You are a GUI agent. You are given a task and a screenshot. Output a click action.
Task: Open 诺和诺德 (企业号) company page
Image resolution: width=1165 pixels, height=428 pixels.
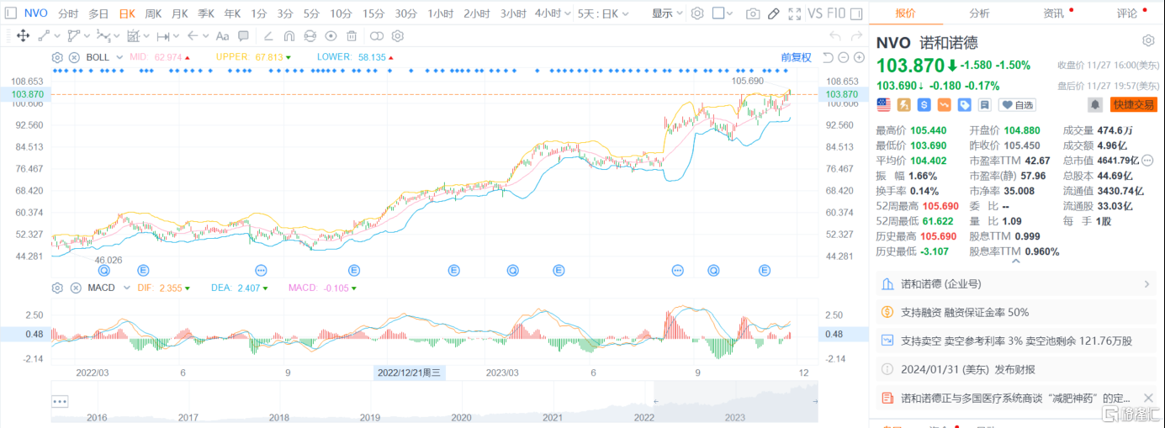1016,284
